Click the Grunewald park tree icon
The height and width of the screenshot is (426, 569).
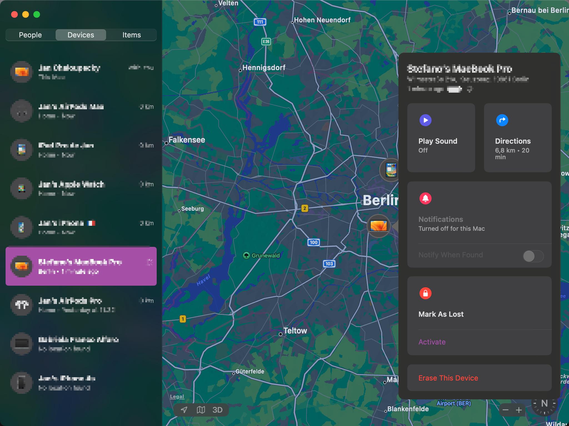coord(246,255)
